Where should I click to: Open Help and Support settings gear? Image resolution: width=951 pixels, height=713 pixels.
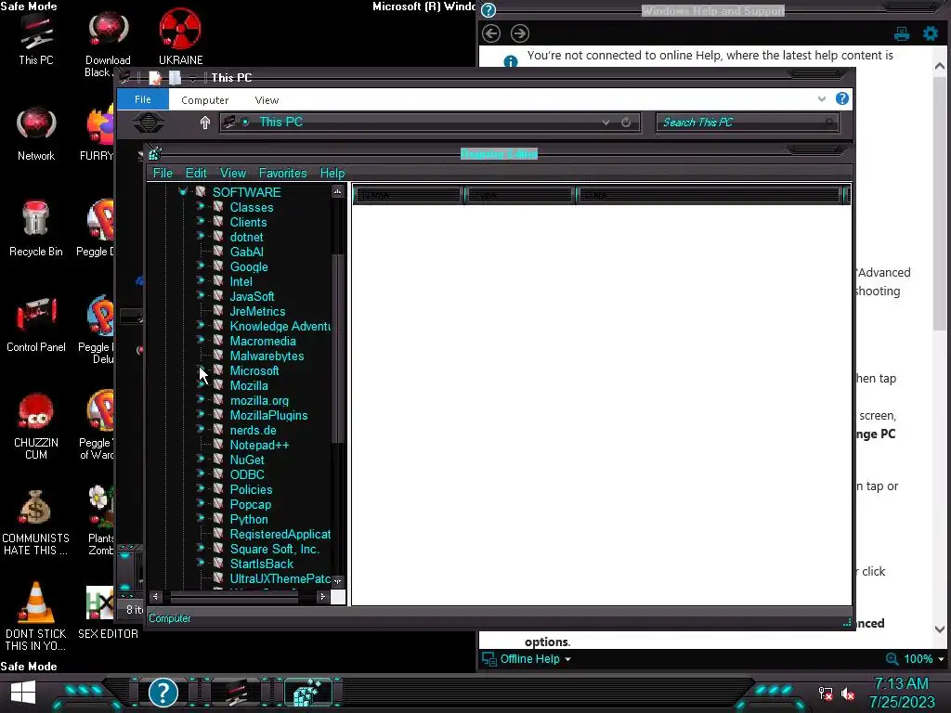tap(931, 33)
